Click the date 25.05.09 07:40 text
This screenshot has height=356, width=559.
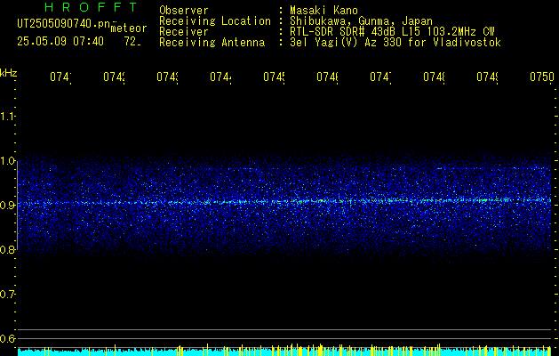pos(60,42)
